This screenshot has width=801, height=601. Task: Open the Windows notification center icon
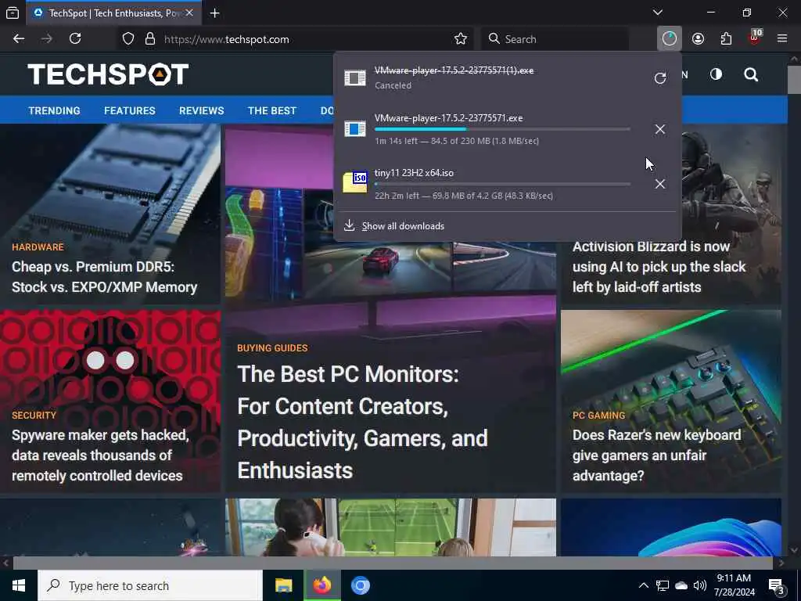coord(777,586)
